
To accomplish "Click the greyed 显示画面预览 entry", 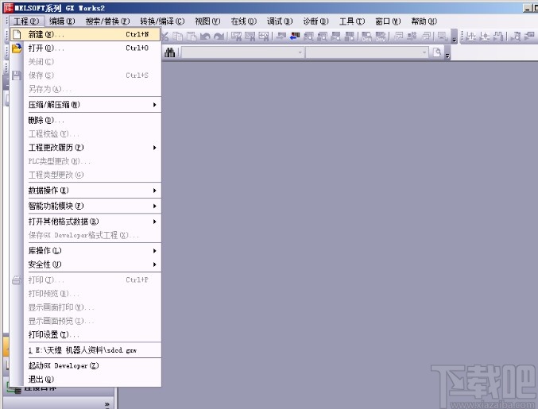I will [92, 321].
